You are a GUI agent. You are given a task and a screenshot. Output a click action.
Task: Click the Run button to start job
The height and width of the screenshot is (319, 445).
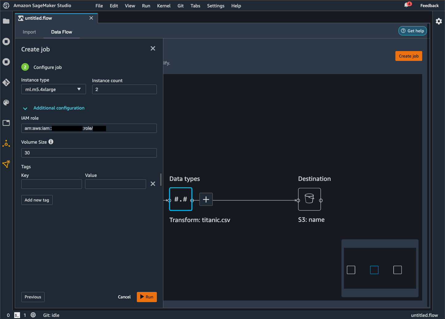(147, 297)
